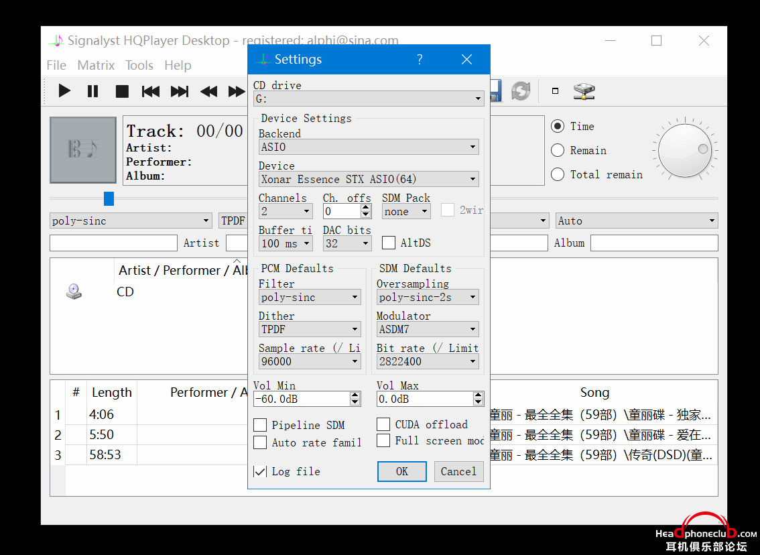Image resolution: width=760 pixels, height=555 pixels.
Task: Enable the Pipeline SDM checkbox
Action: (x=260, y=425)
